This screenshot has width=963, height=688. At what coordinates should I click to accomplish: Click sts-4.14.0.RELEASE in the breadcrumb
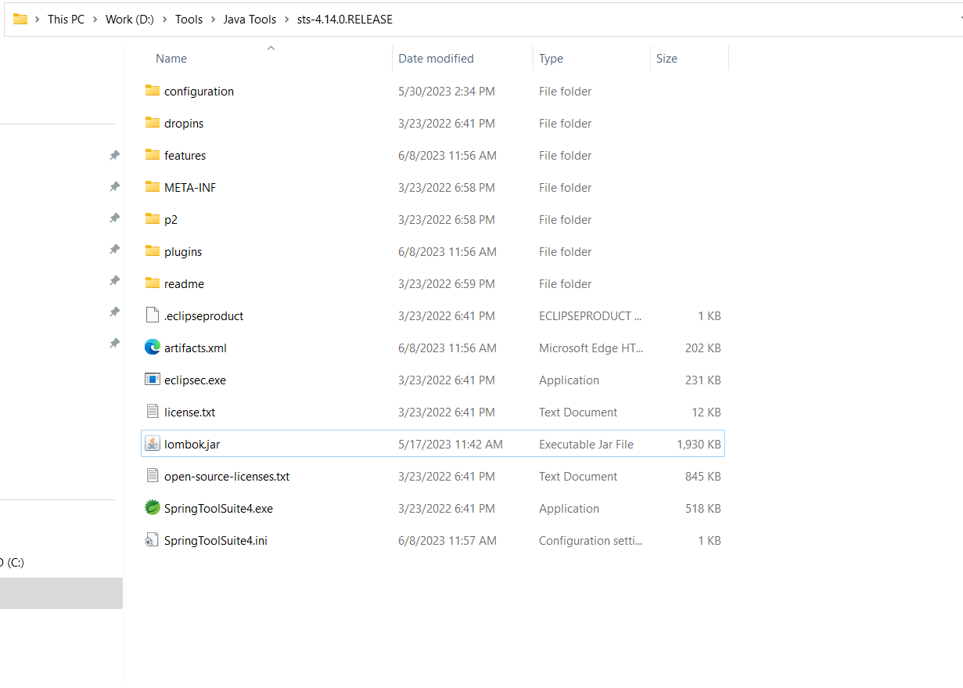tap(345, 20)
